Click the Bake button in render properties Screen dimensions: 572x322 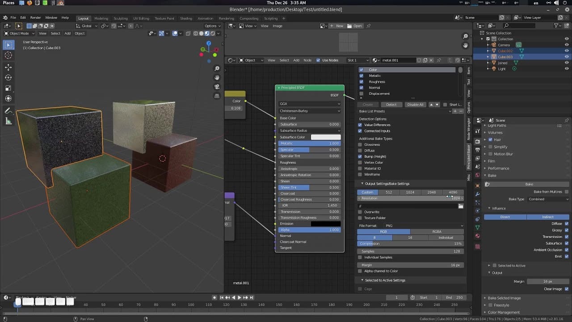(x=529, y=184)
